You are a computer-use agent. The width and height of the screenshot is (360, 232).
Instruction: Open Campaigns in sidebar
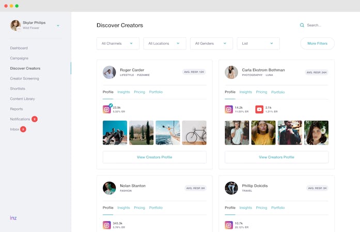click(x=19, y=58)
